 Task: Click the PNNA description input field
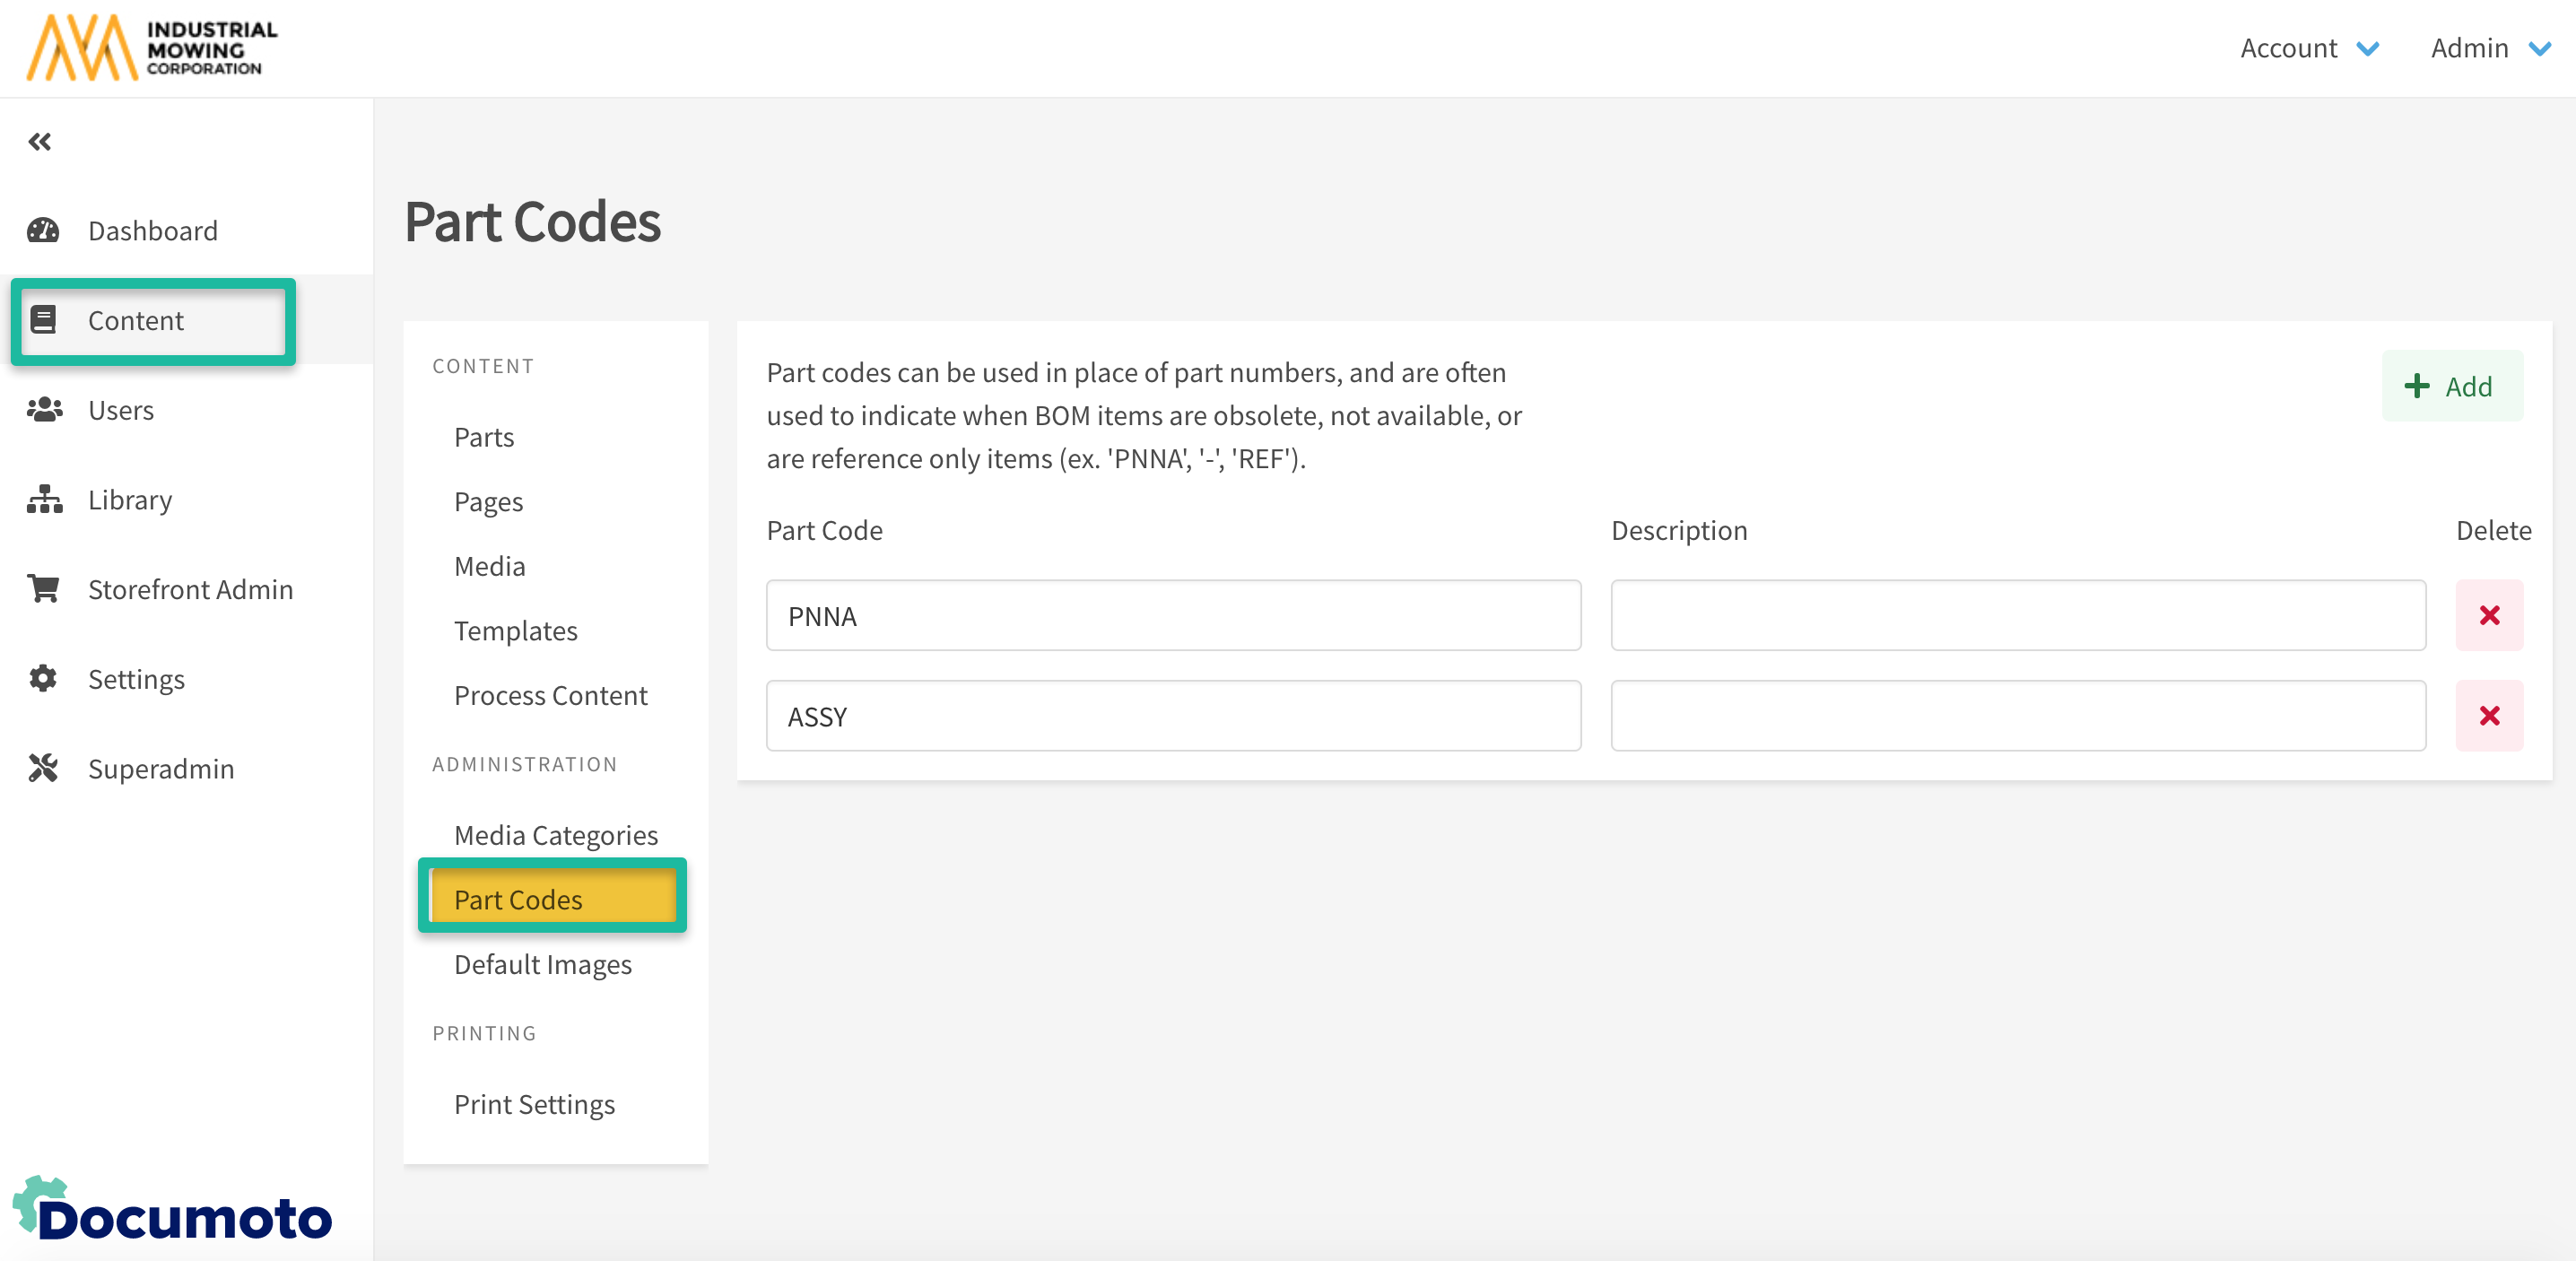2017,615
